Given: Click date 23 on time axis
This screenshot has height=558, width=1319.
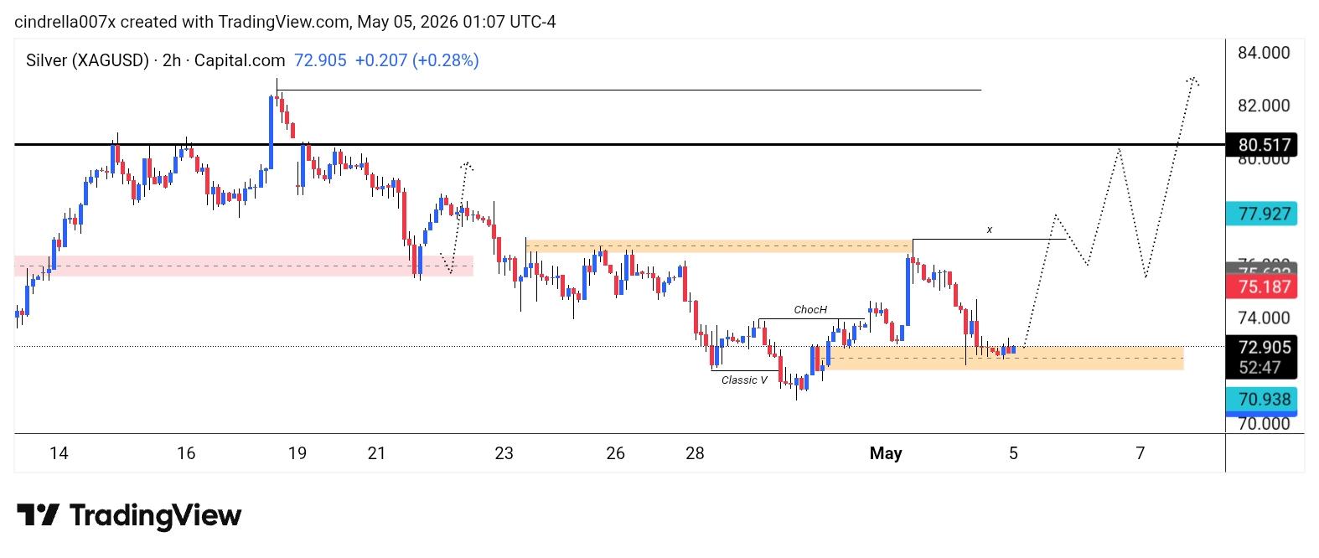Looking at the screenshot, I should 504,453.
